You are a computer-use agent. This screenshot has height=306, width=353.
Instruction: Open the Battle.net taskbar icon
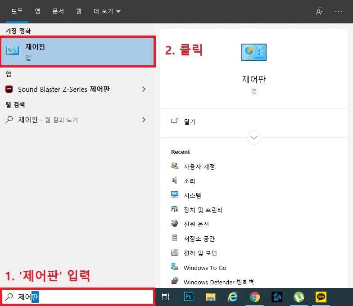coord(276,297)
